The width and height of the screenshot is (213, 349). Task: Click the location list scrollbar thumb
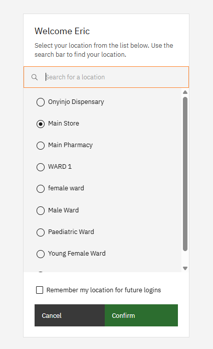tap(185, 174)
